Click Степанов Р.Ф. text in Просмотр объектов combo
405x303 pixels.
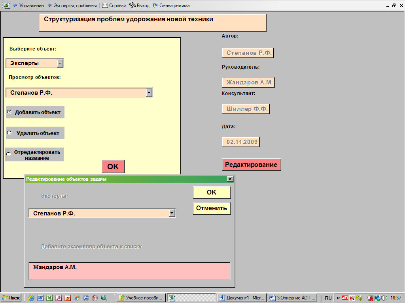pyautogui.click(x=31, y=93)
